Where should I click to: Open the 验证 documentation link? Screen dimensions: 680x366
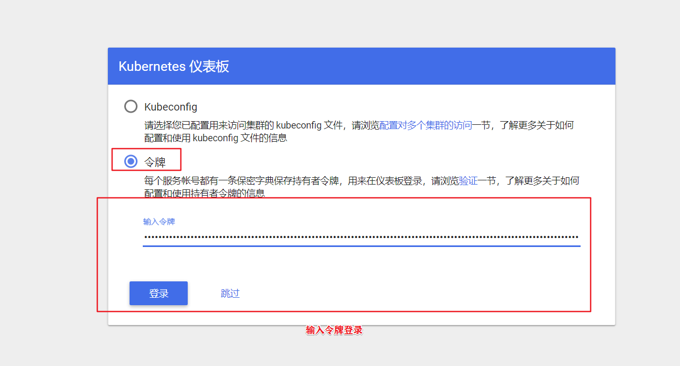point(468,180)
